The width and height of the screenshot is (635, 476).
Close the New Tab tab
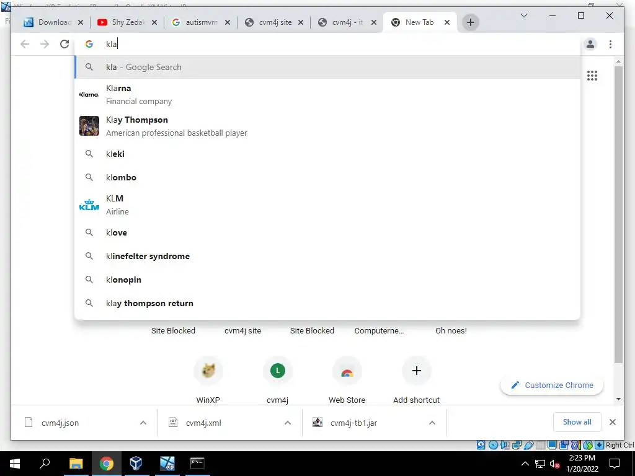point(446,22)
